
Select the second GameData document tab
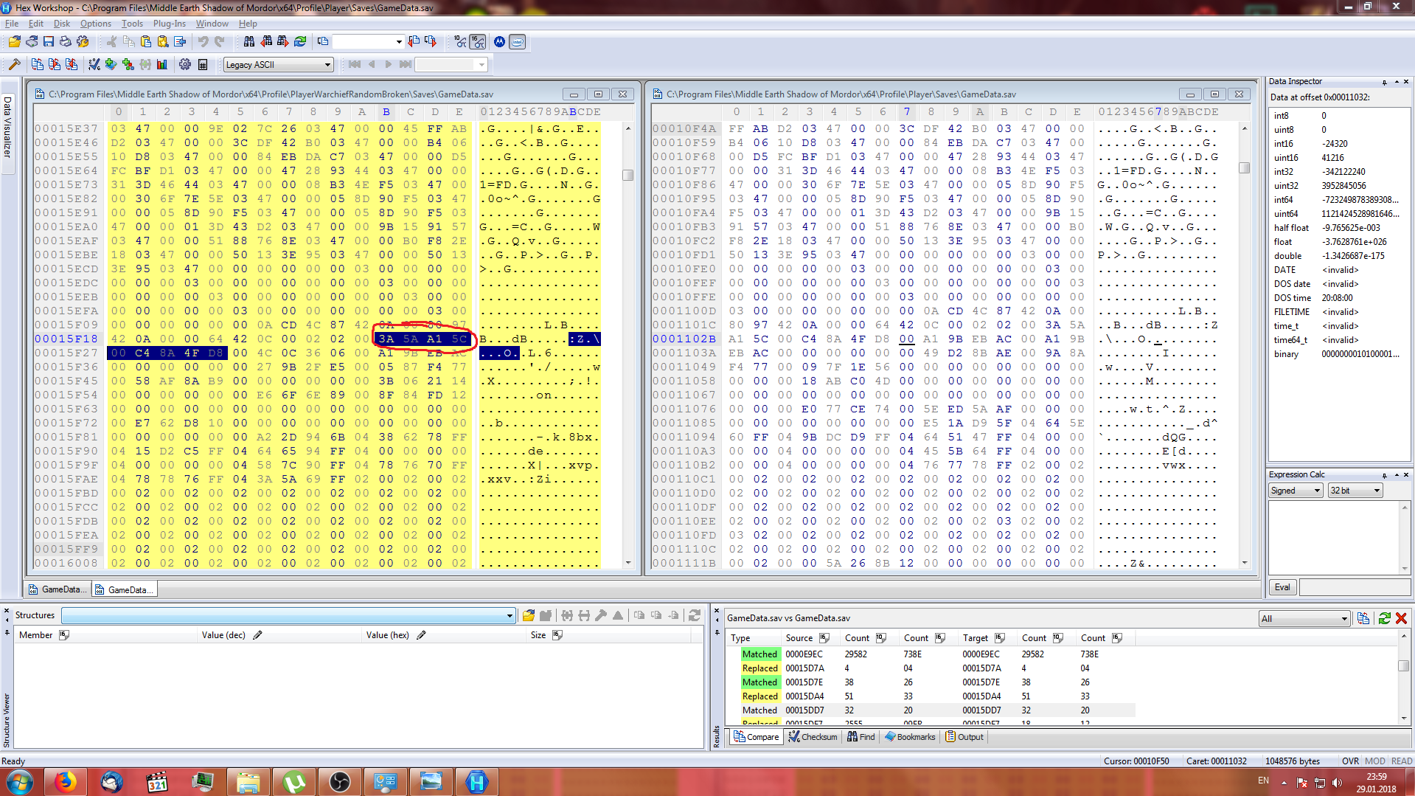(x=124, y=589)
